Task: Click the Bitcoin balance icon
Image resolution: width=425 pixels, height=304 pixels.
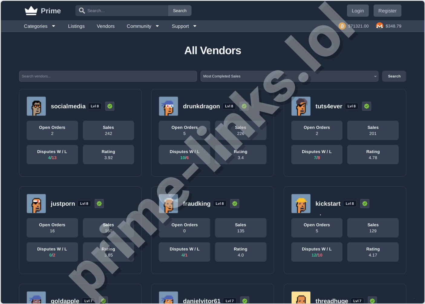Action: pyautogui.click(x=342, y=26)
